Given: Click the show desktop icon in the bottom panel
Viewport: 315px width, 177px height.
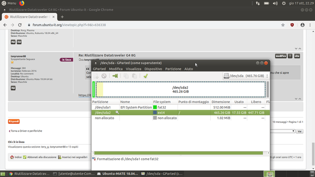Looking at the screenshot, I should click(x=2, y=174).
